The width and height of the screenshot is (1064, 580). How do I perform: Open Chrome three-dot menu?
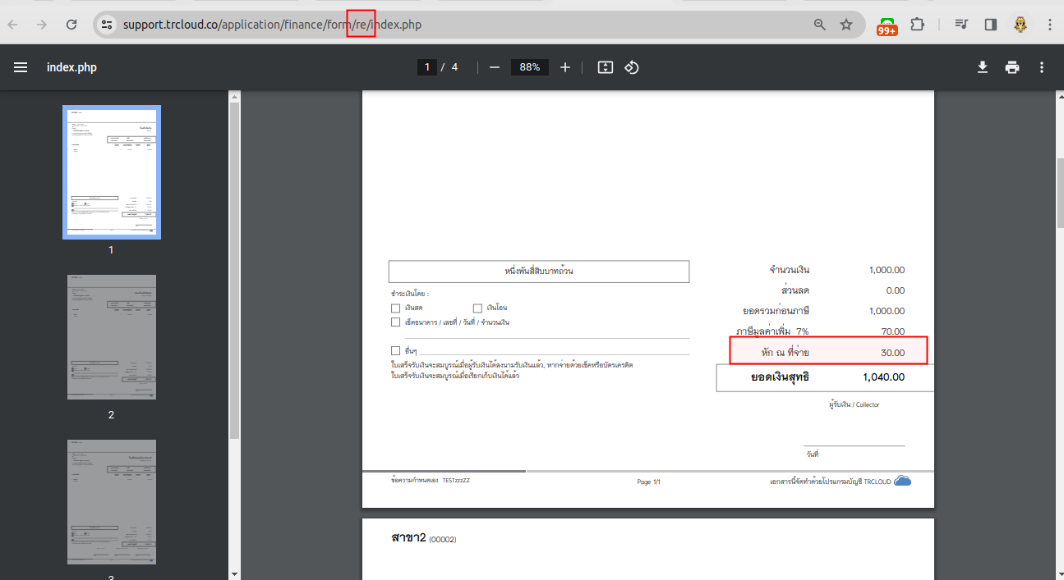point(1050,25)
